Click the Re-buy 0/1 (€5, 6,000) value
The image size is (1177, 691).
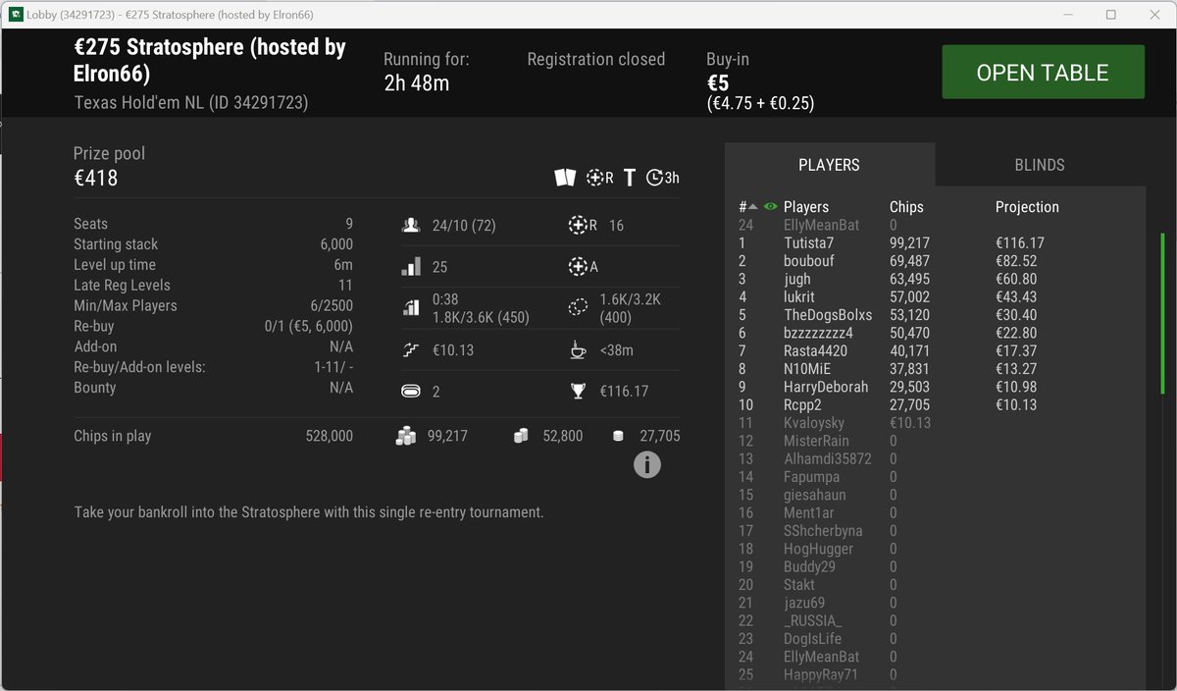pyautogui.click(x=309, y=326)
